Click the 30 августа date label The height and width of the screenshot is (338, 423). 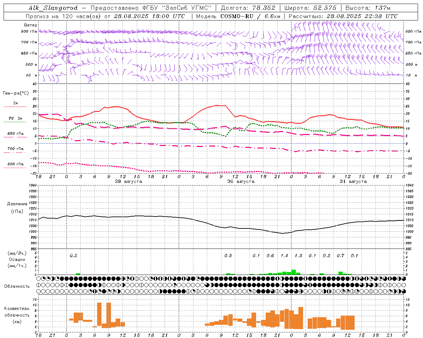point(241,182)
